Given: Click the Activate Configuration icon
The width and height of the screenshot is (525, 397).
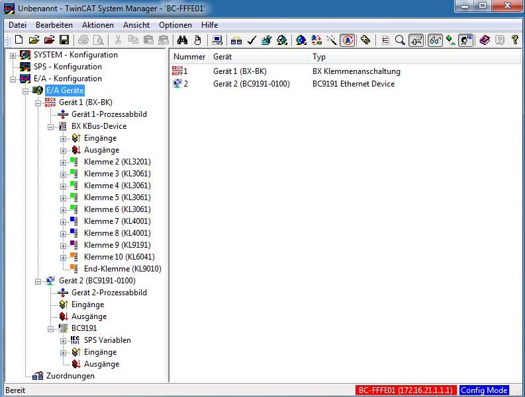Looking at the screenshot, I should (x=267, y=40).
